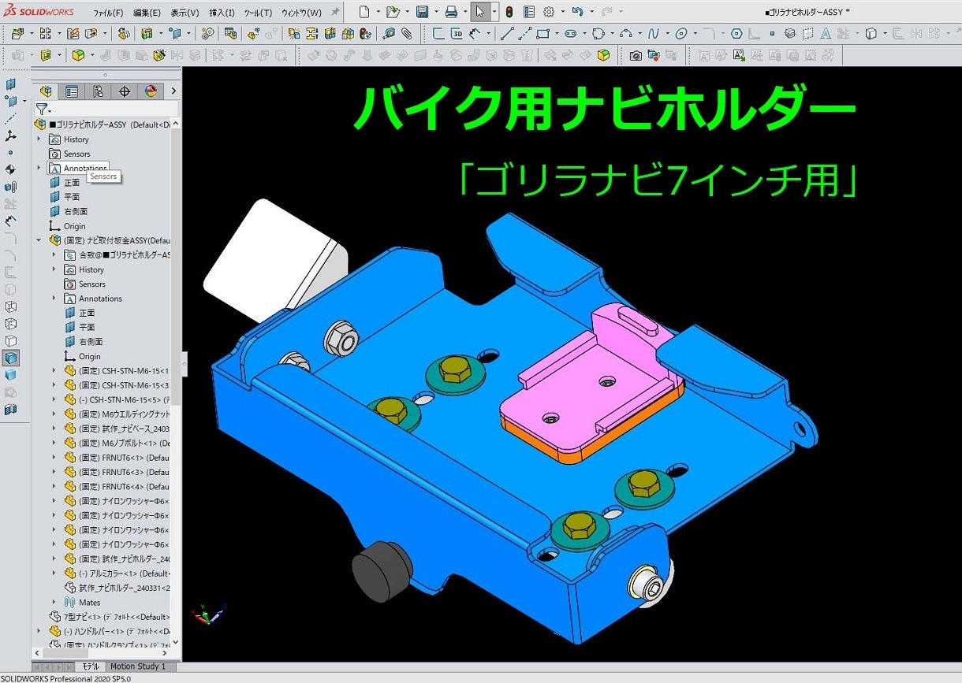Toggle shaded-with-edges display style in left toolbar
This screenshot has width=962, height=683.
tap(10, 358)
